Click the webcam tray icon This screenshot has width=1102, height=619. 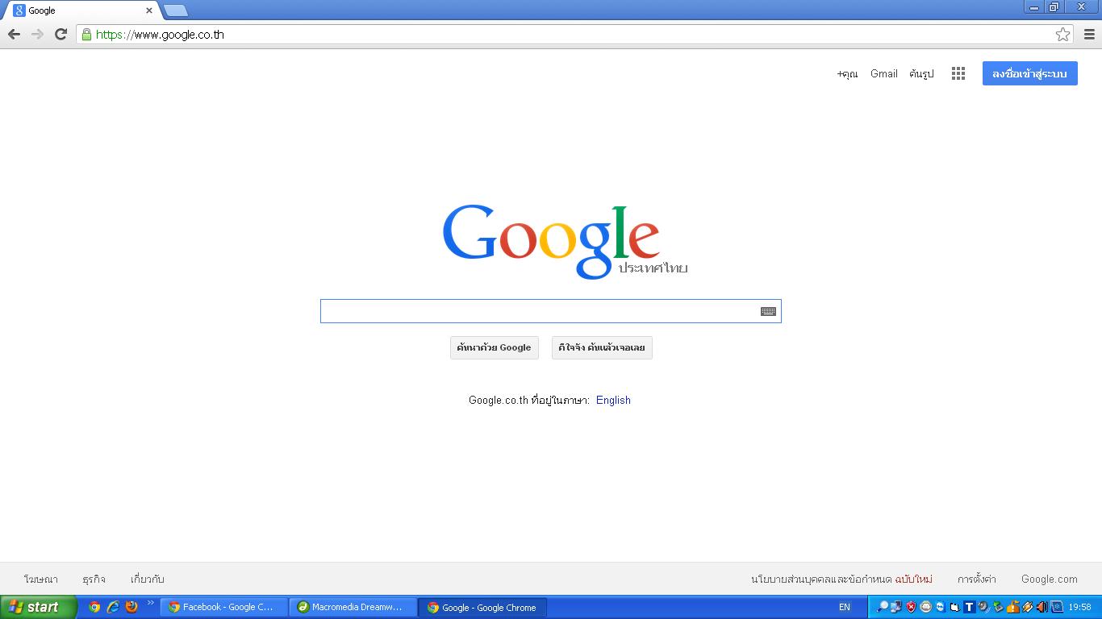[x=983, y=607]
